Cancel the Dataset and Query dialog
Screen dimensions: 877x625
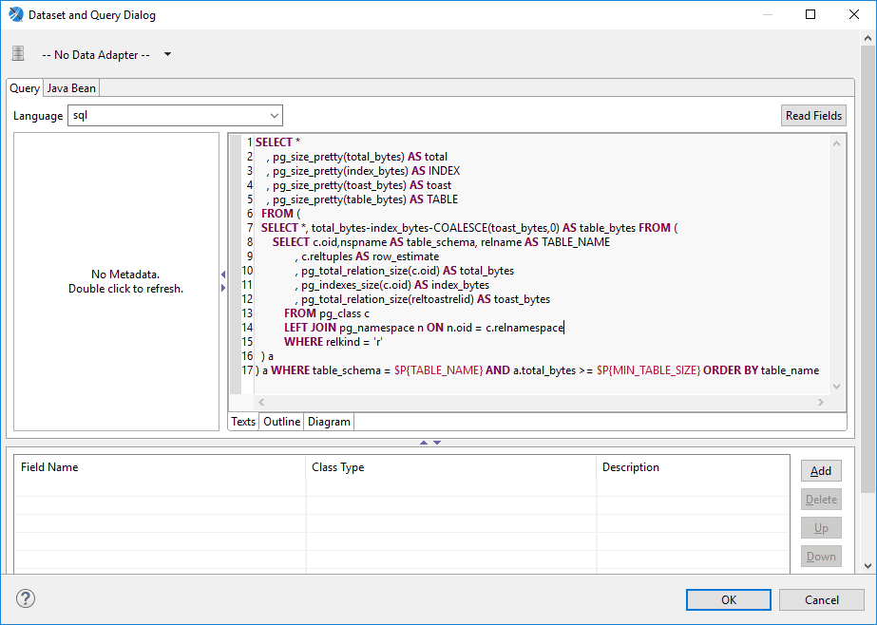pyautogui.click(x=821, y=600)
